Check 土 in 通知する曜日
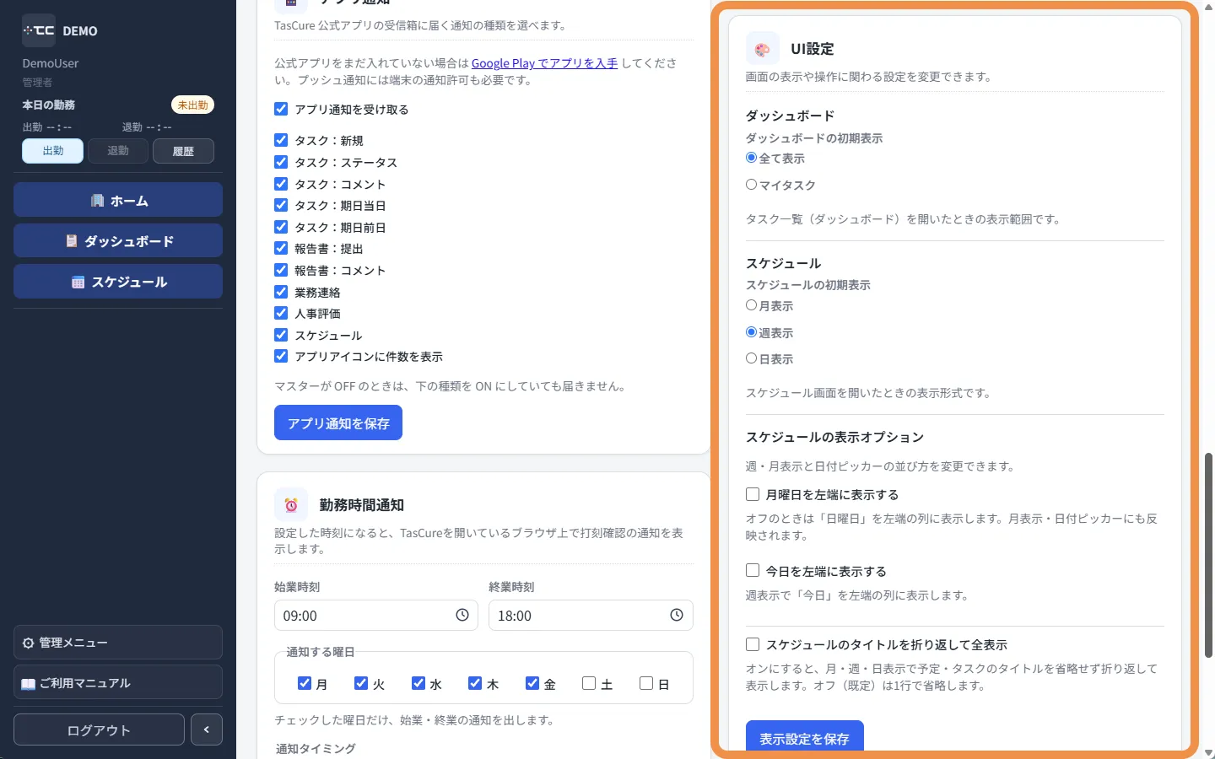 point(589,683)
